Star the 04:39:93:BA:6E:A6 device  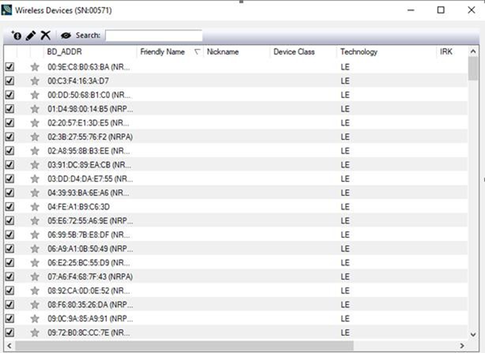point(34,193)
